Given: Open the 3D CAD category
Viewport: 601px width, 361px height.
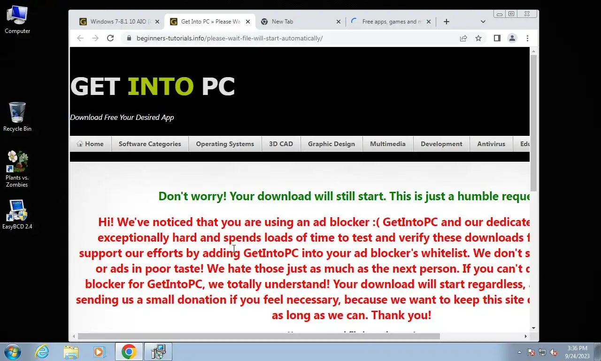Looking at the screenshot, I should (281, 144).
